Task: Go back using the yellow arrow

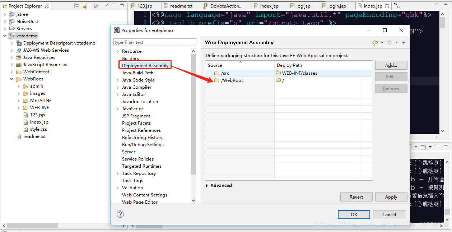Action: (x=375, y=42)
